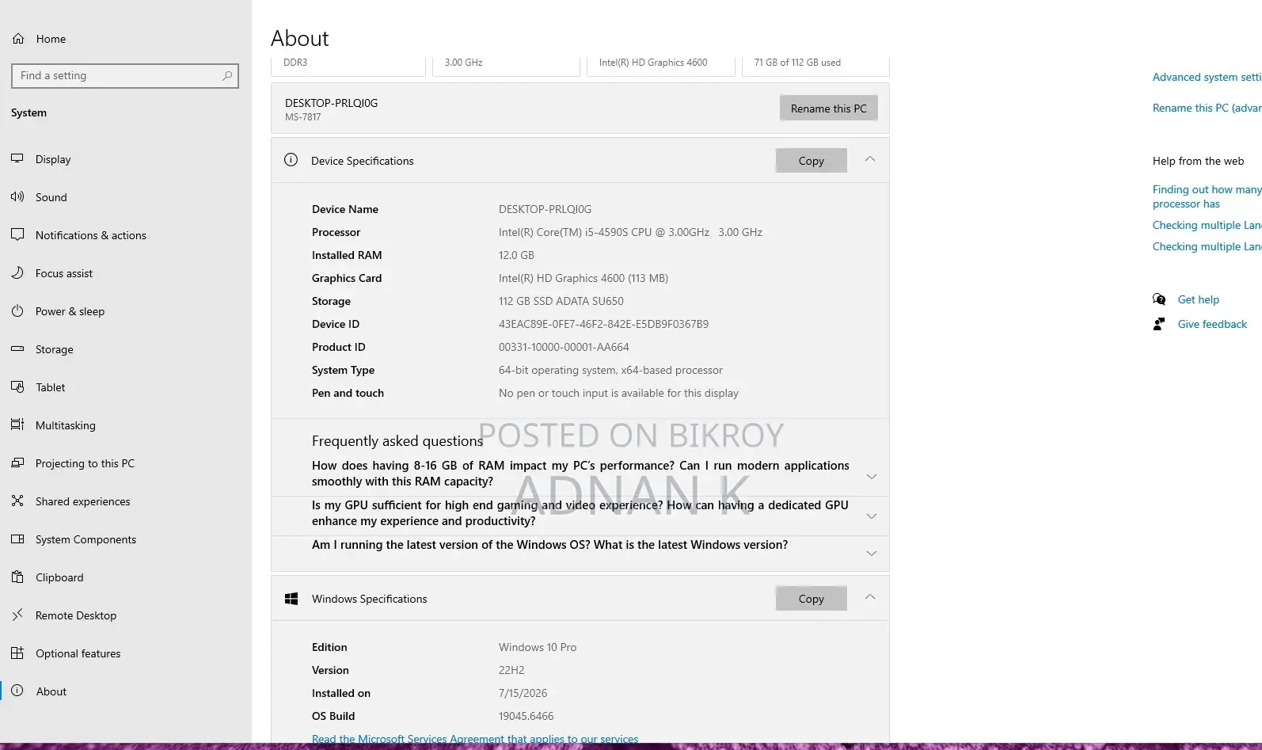Click the Installed RAM value 12.0 GB
1262x750 pixels.
click(x=516, y=255)
